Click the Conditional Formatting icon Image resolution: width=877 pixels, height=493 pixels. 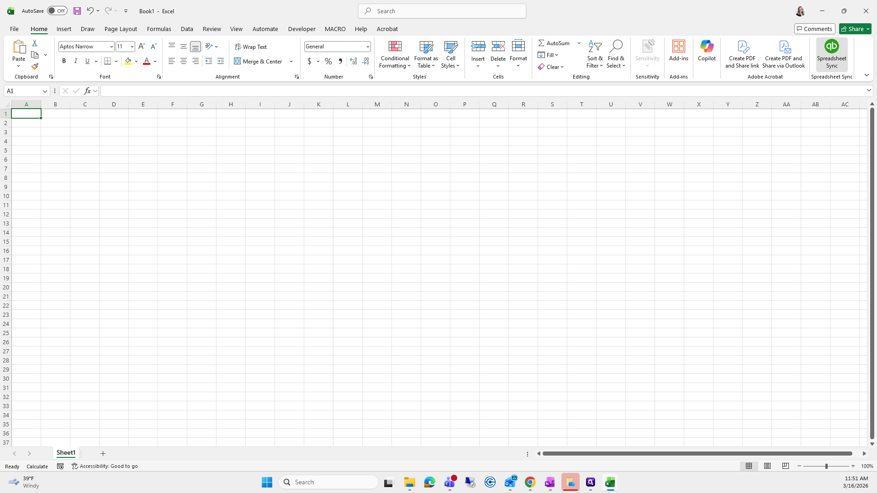pyautogui.click(x=395, y=47)
